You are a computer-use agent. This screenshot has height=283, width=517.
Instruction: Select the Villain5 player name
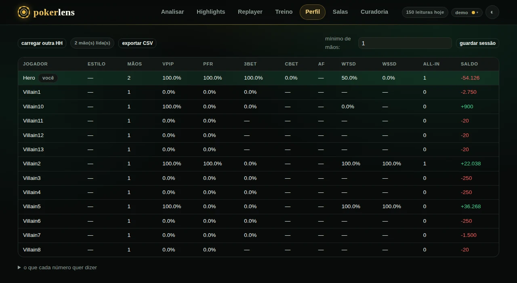pyautogui.click(x=32, y=207)
